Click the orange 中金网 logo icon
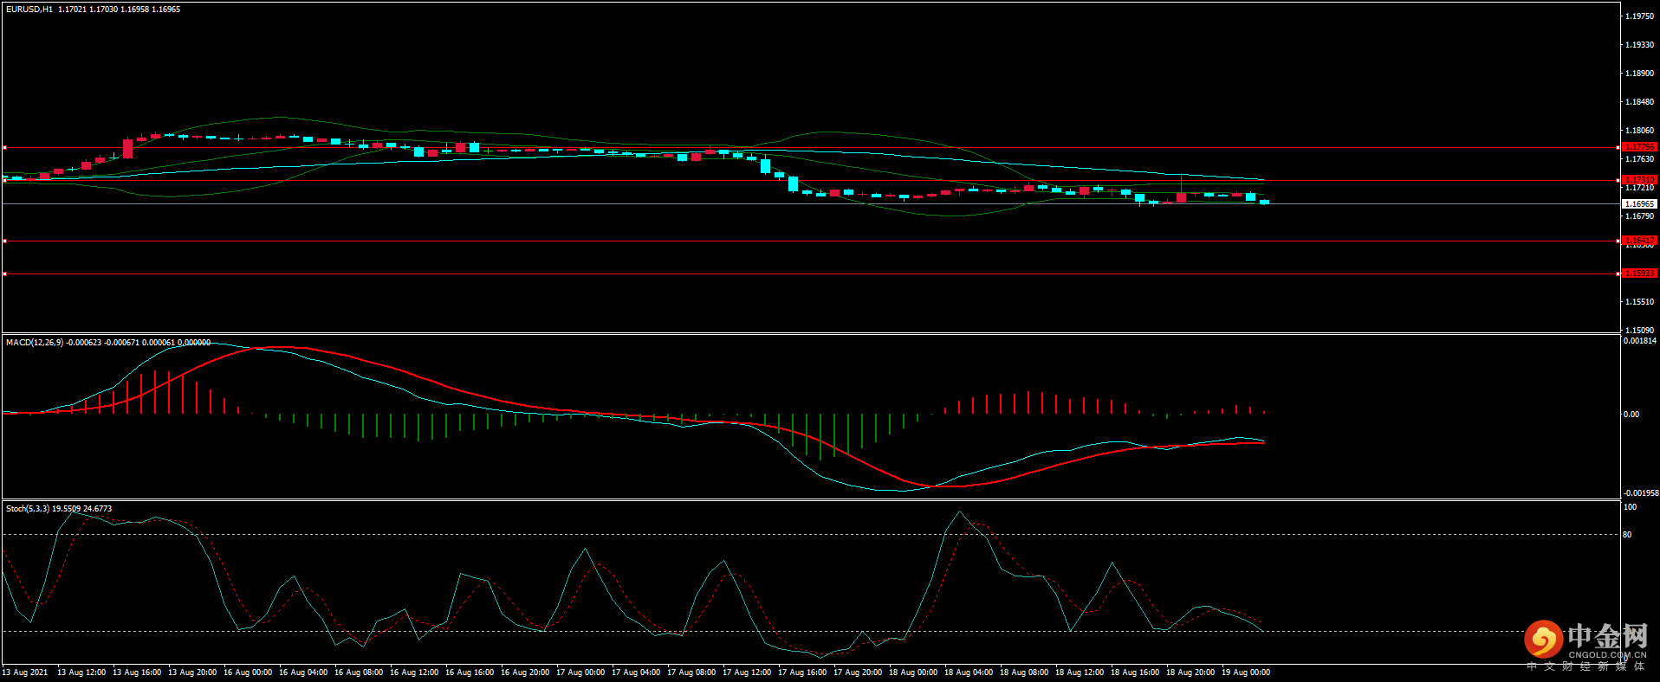 pos(1543,640)
